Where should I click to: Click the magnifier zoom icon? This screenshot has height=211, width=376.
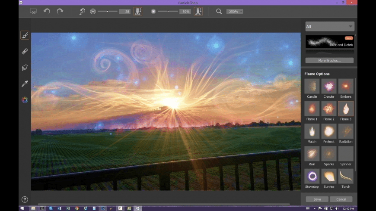pos(219,11)
